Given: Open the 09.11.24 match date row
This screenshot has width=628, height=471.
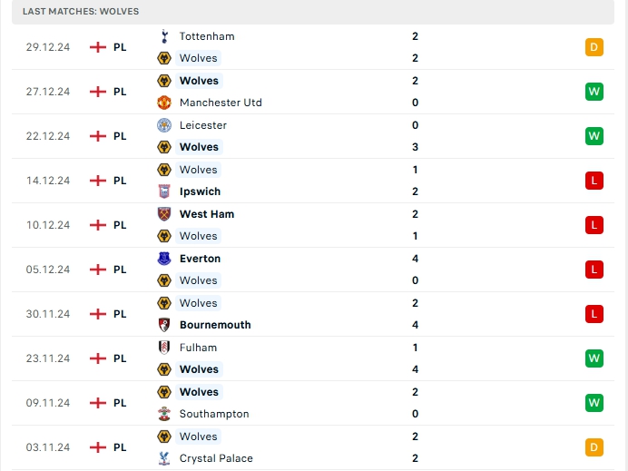Looking at the screenshot, I should pyautogui.click(x=48, y=403).
